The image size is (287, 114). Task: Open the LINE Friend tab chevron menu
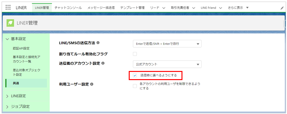coord(220,8)
